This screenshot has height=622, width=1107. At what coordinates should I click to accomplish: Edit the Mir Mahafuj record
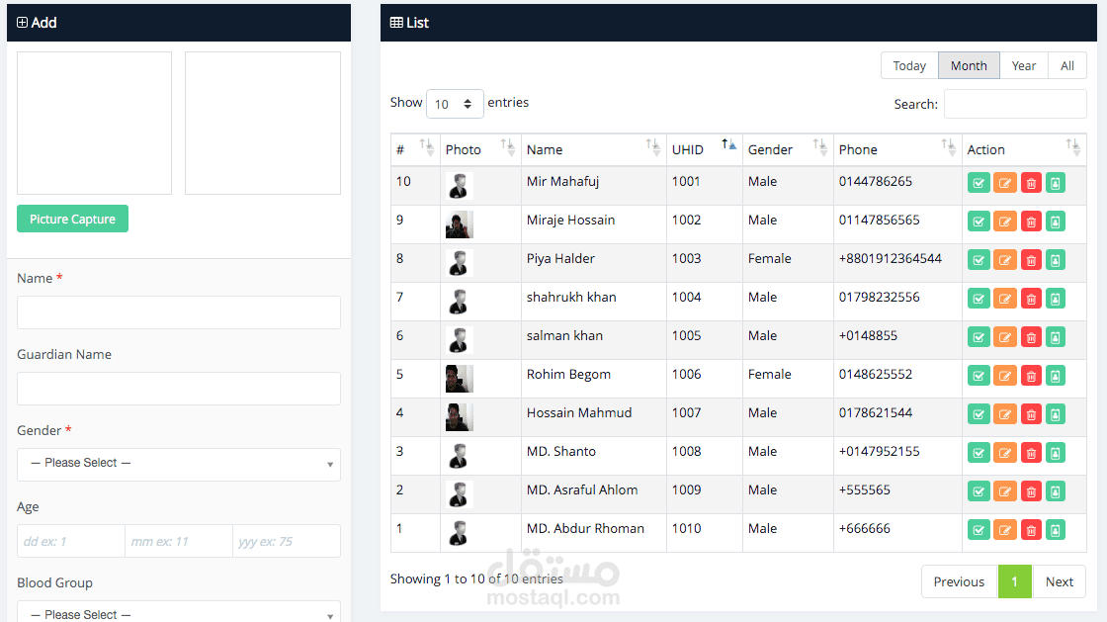1004,184
